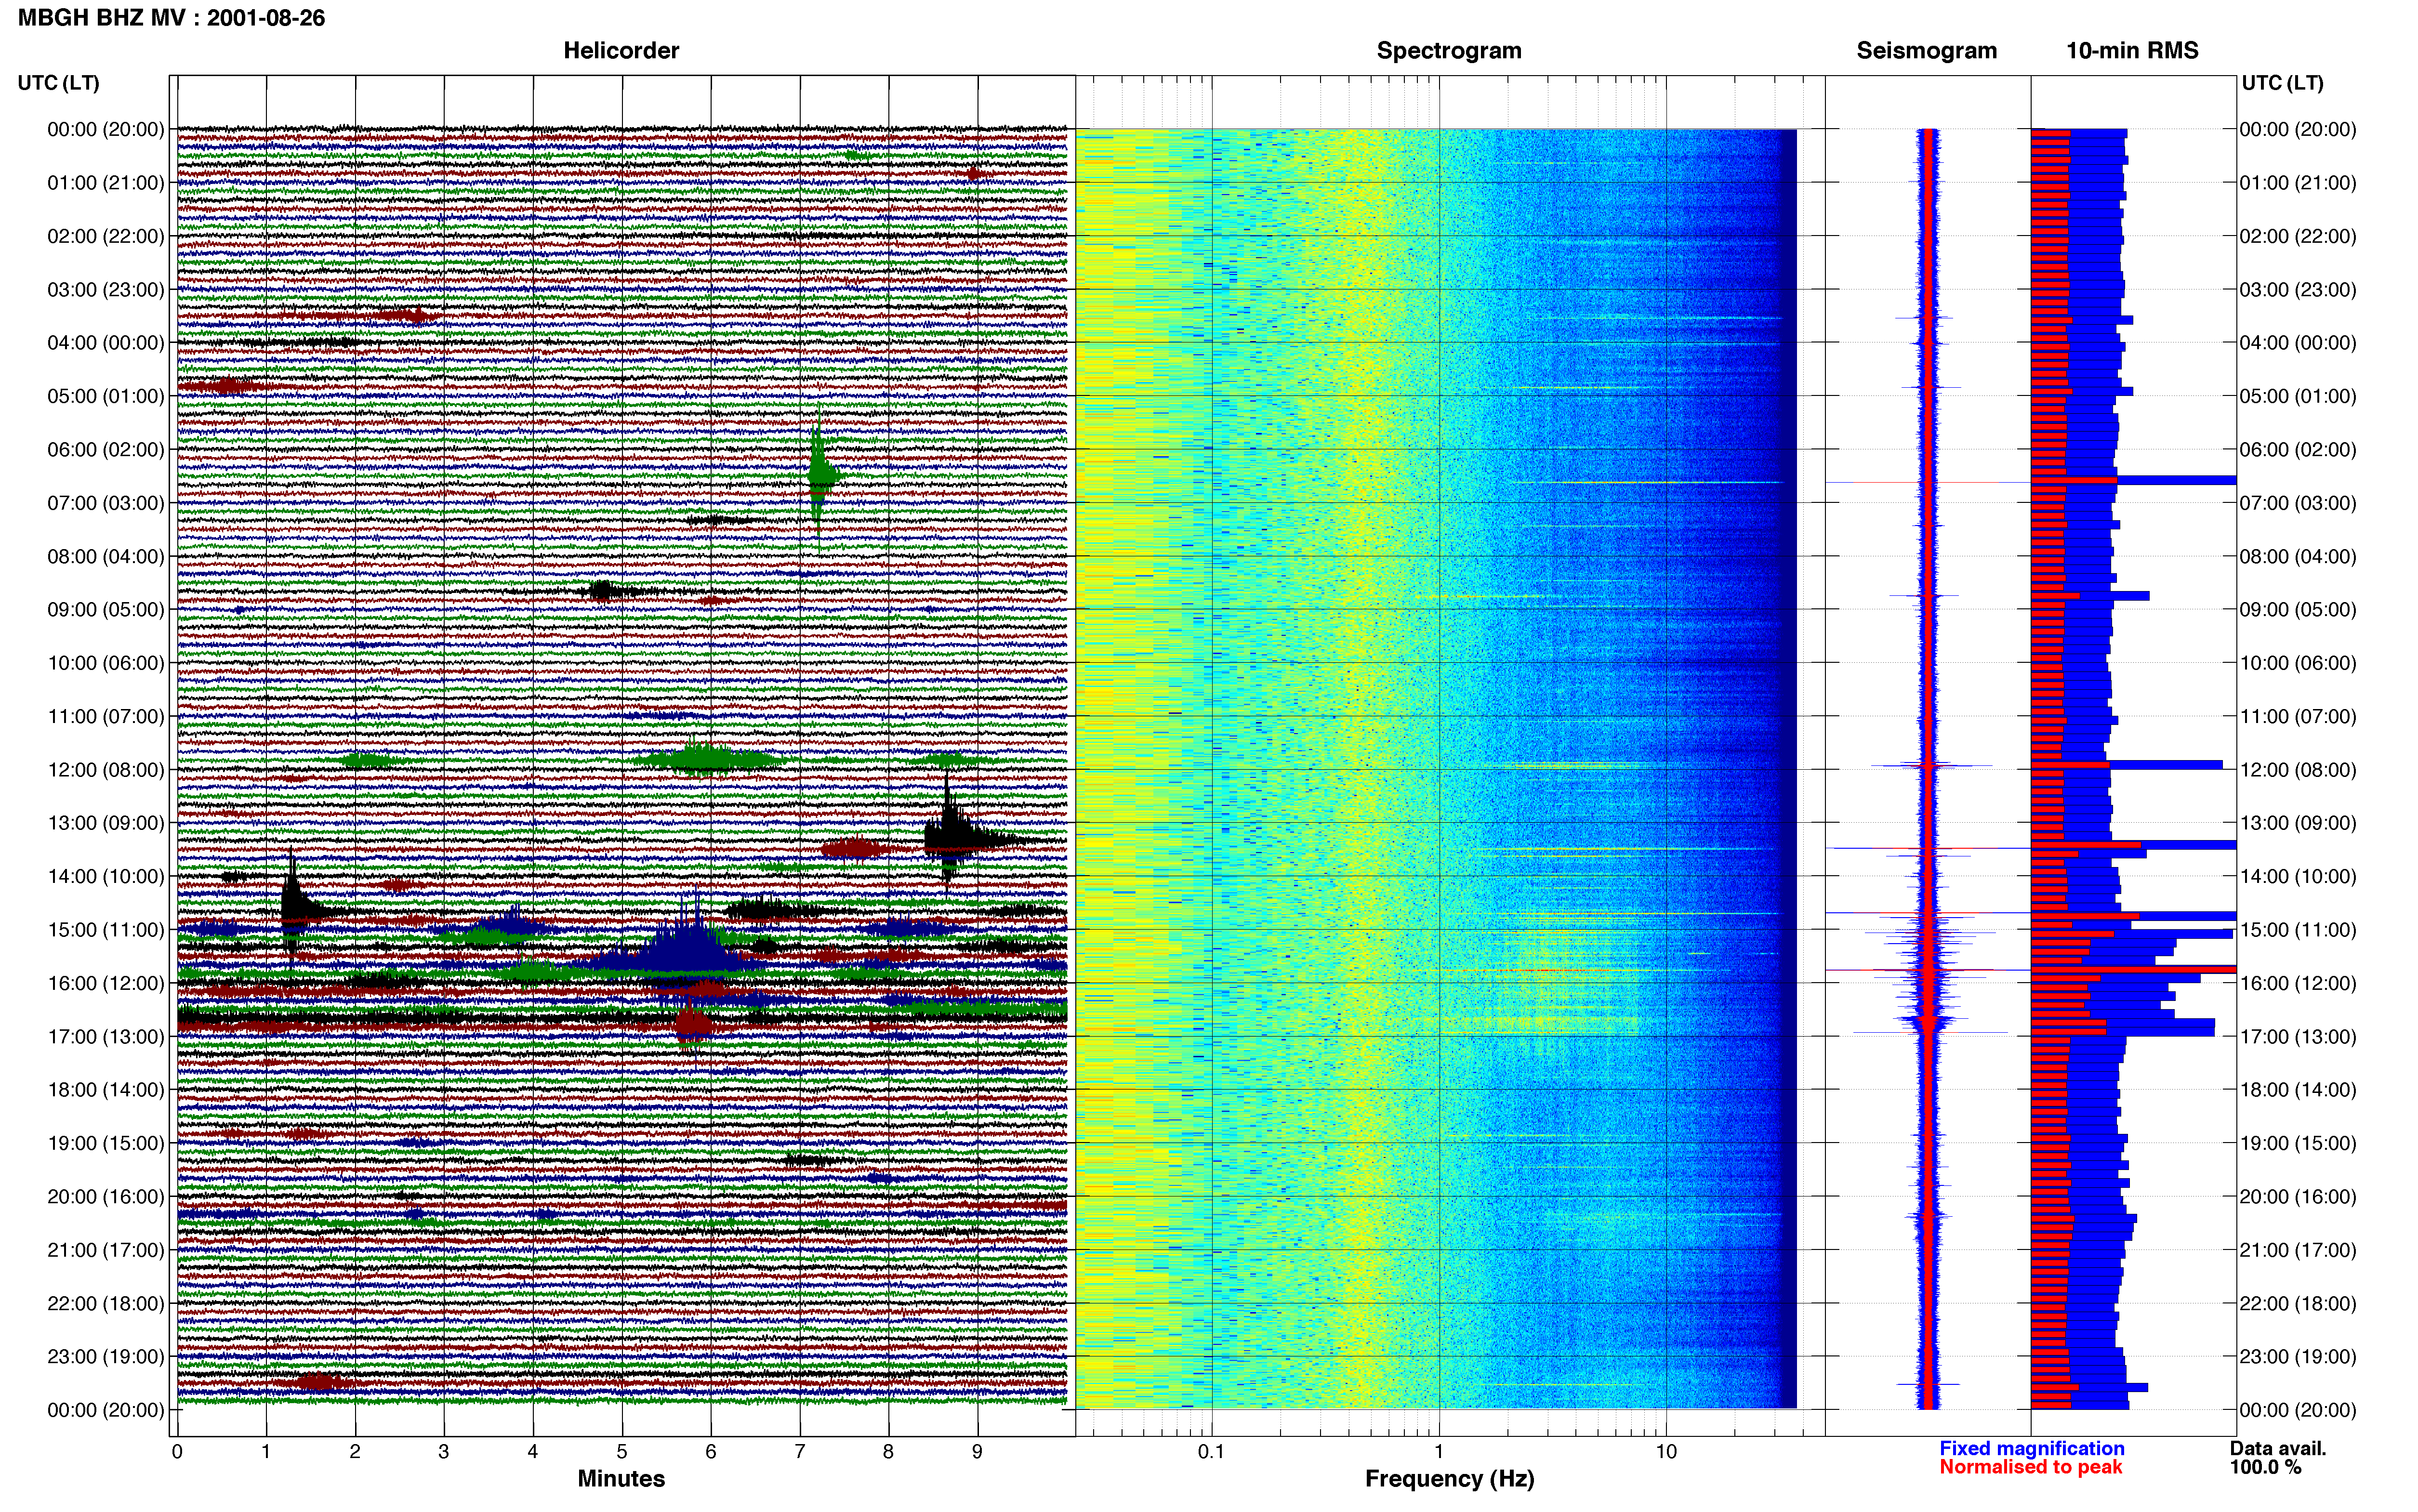Click the left '17:00 (13:00)' time label
The width and height of the screenshot is (2418, 1512).
tap(106, 1036)
